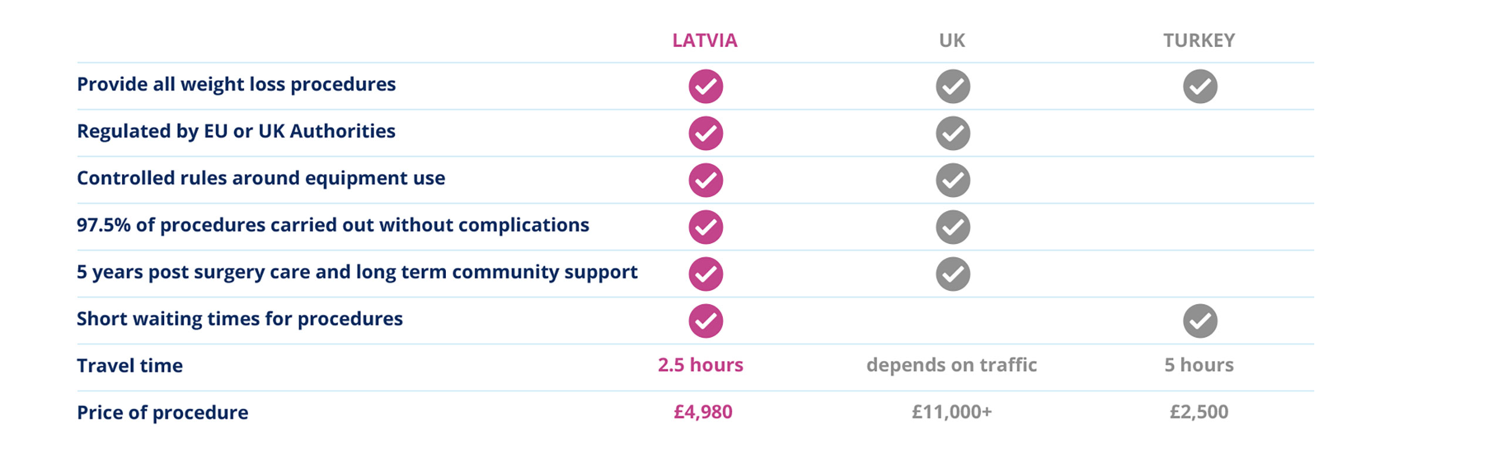The width and height of the screenshot is (1502, 459).
Task: Select the LATVIA column header
Action: [x=705, y=40]
